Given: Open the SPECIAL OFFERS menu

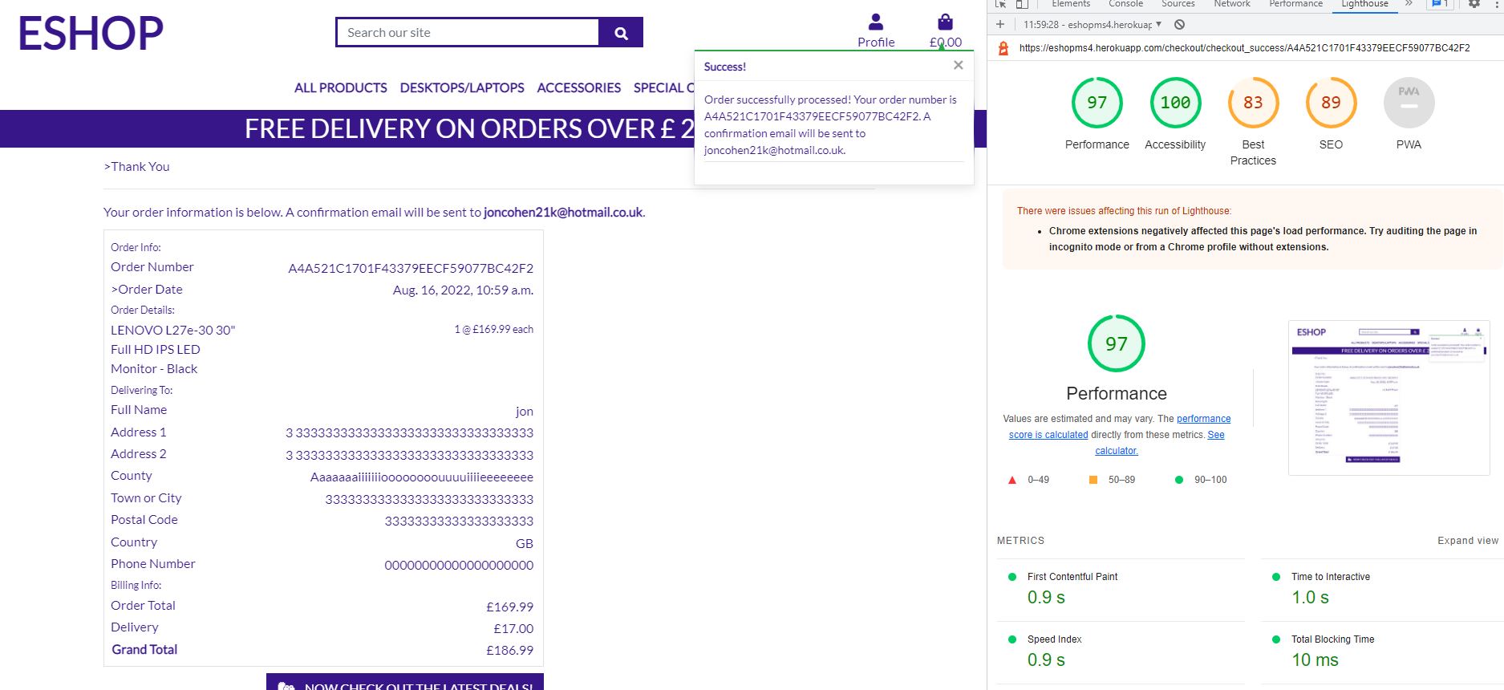Looking at the screenshot, I should coord(663,87).
